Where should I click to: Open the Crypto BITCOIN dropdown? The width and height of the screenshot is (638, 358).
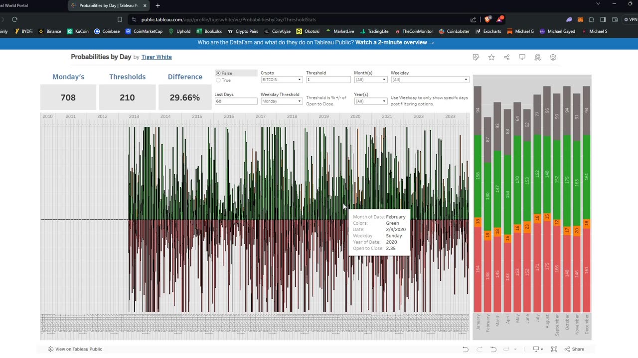coord(281,80)
